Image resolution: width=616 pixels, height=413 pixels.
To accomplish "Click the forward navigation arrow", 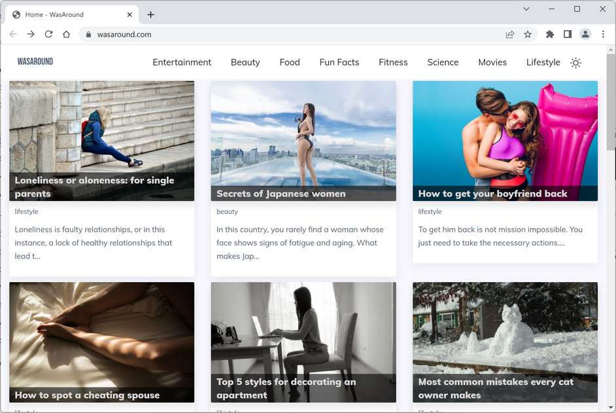I will click(31, 34).
